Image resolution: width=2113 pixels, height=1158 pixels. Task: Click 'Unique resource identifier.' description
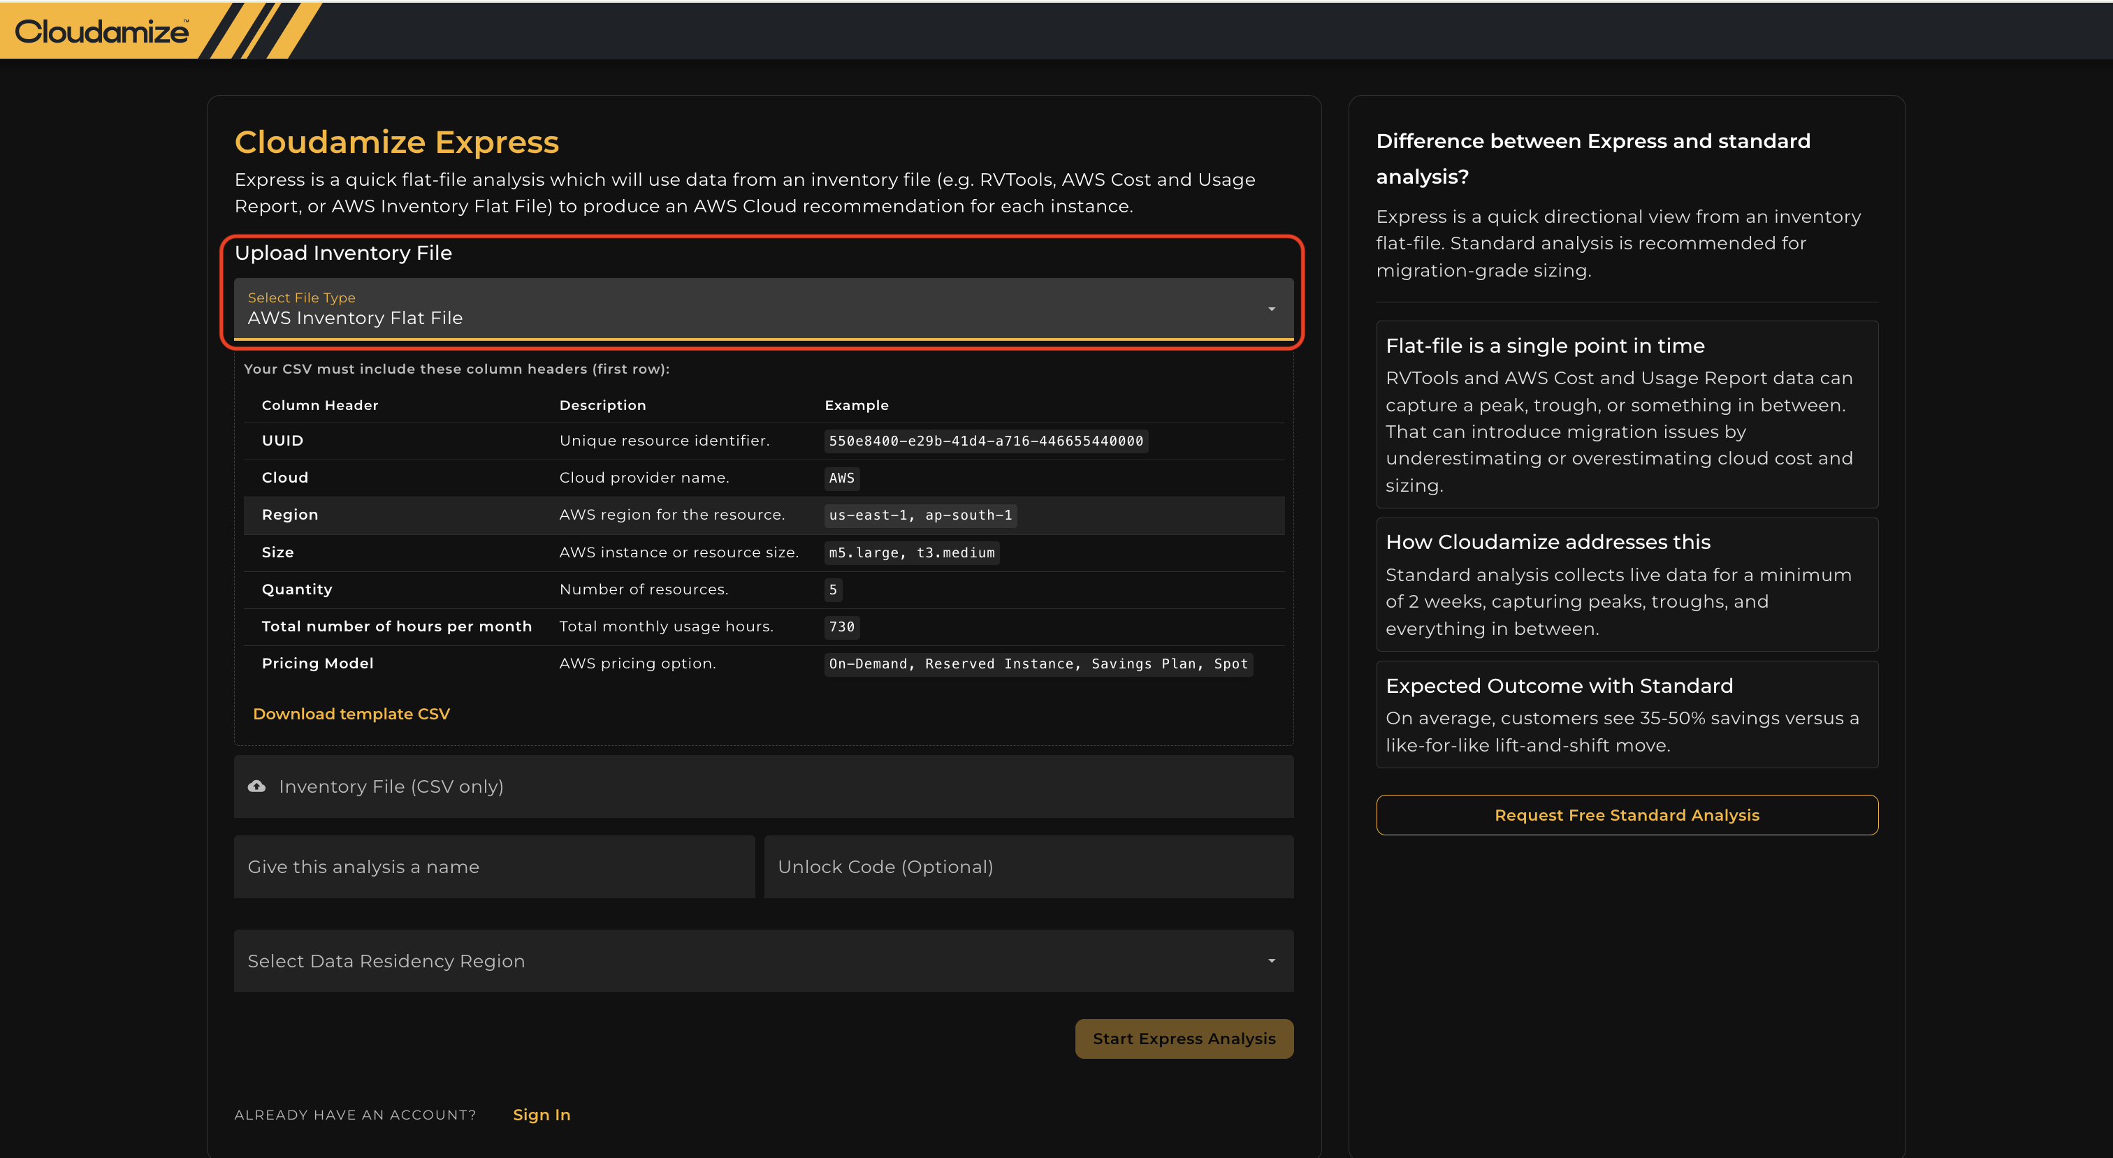665,441
